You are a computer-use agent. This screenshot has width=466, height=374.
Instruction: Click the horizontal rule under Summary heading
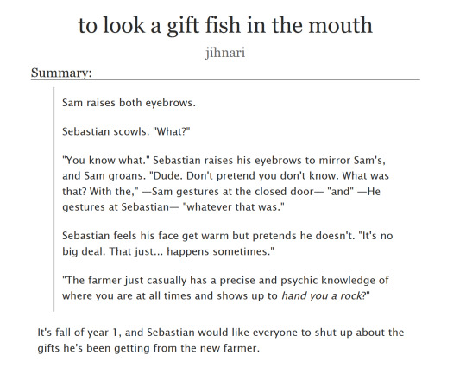225,79
